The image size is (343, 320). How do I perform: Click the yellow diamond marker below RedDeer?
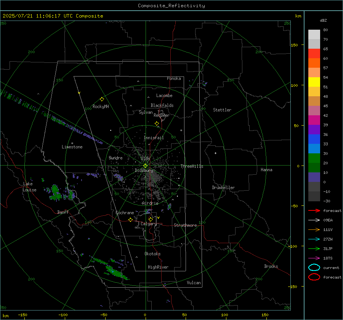157,124
